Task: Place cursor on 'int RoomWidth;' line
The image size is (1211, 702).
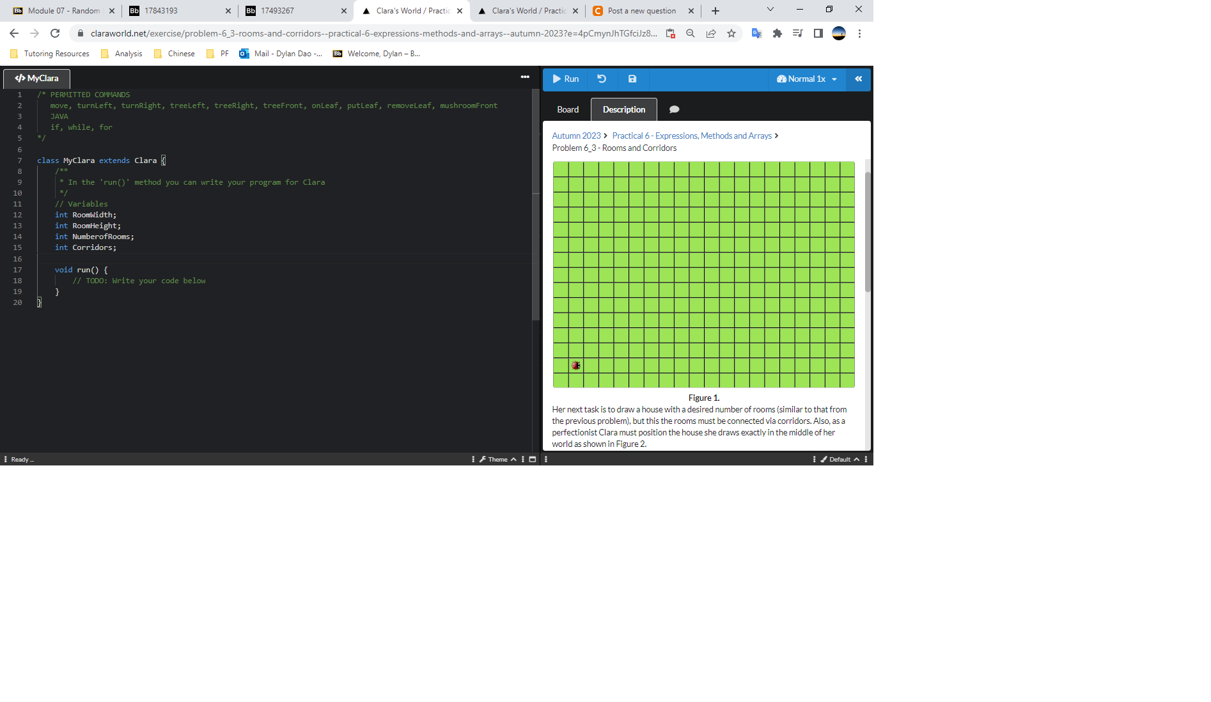Action: pos(86,215)
